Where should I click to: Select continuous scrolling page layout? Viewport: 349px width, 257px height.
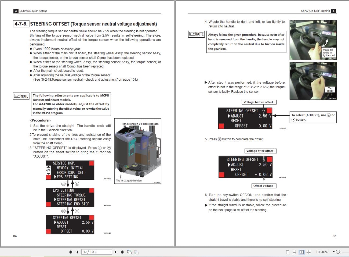(x=294, y=252)
